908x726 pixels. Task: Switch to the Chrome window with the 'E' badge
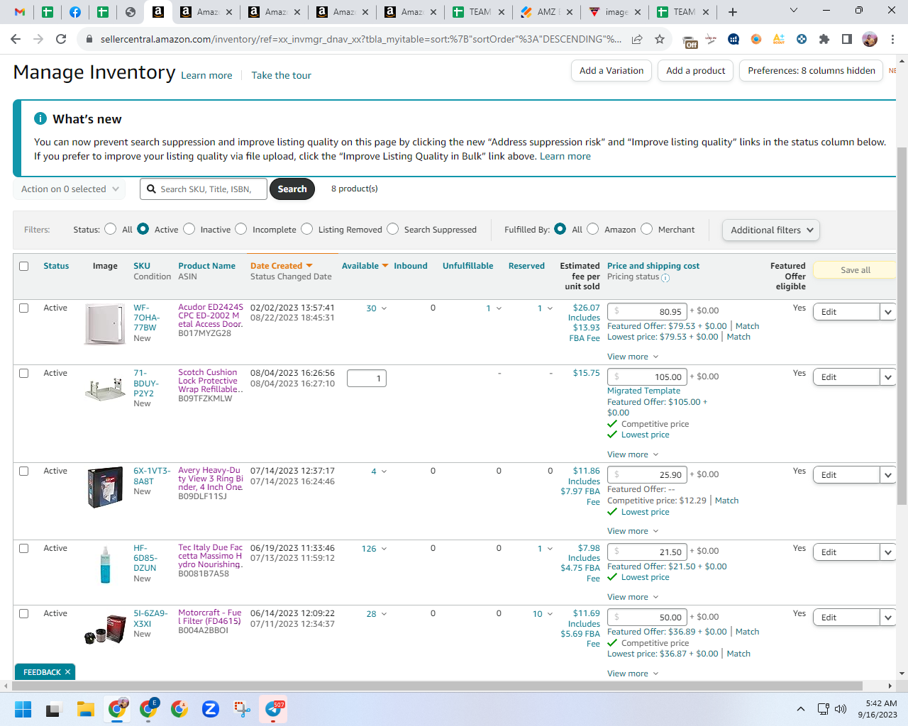click(x=148, y=709)
